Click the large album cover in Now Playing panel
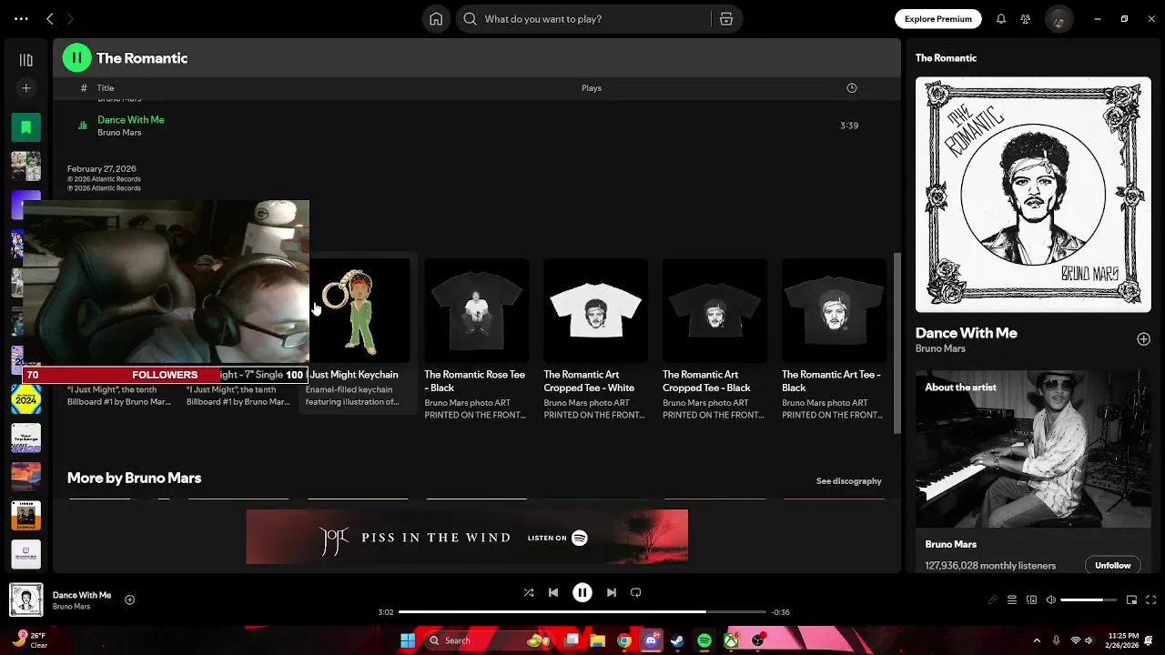The image size is (1165, 655). tap(1033, 195)
